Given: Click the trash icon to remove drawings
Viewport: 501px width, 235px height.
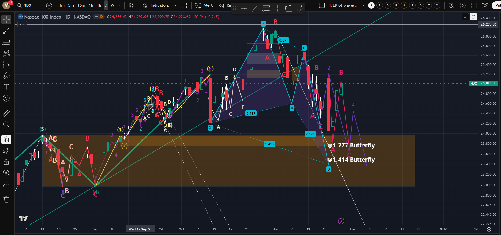Looking at the screenshot, I should 6,199.
